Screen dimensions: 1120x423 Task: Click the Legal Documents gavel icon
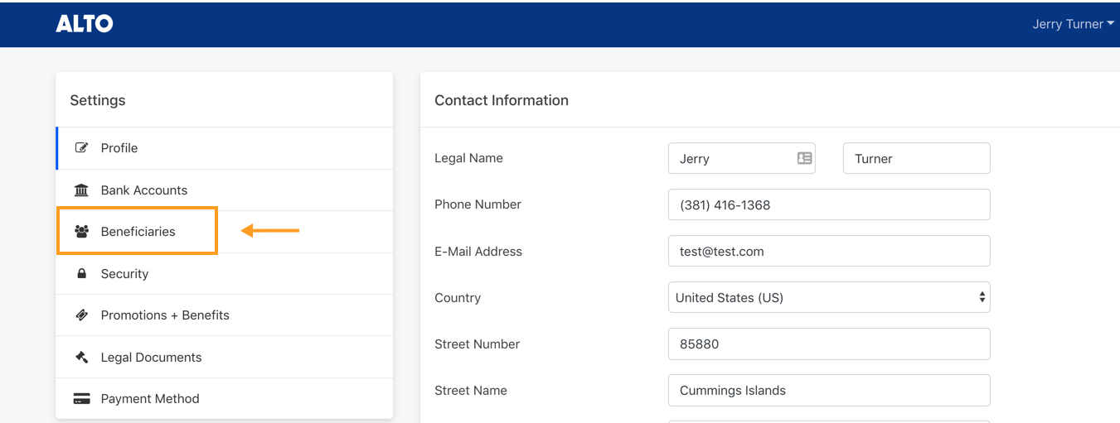click(x=81, y=358)
